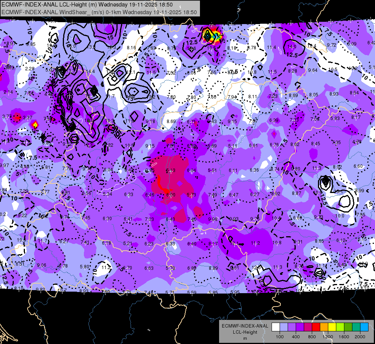375x344 pixels.
Task: Click the map value 5.13
Action: [170, 170]
